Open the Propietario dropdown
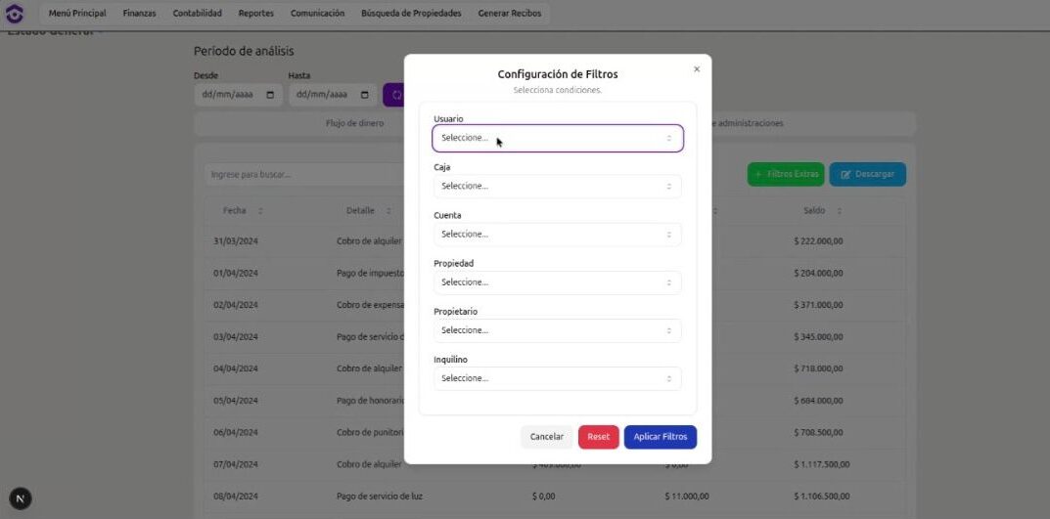The image size is (1050, 519). pyautogui.click(x=557, y=330)
